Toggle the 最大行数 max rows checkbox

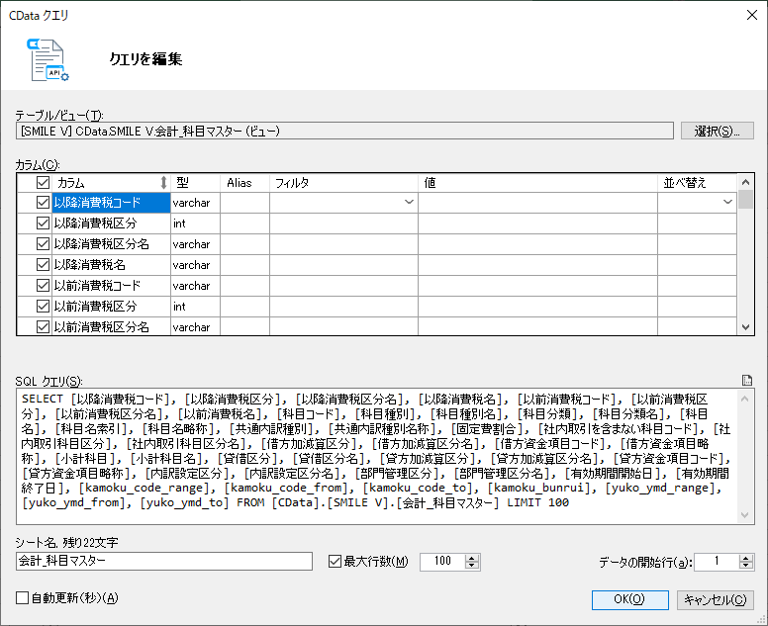click(335, 562)
